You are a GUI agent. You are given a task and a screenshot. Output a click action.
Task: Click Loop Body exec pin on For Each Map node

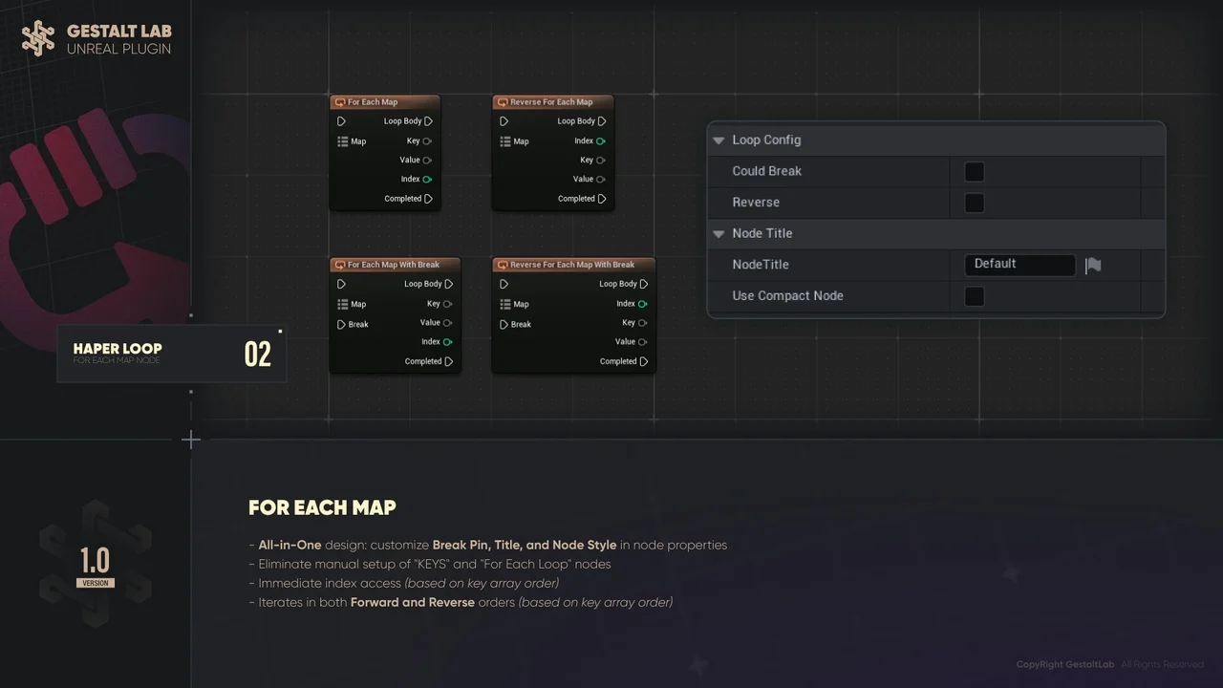428,121
